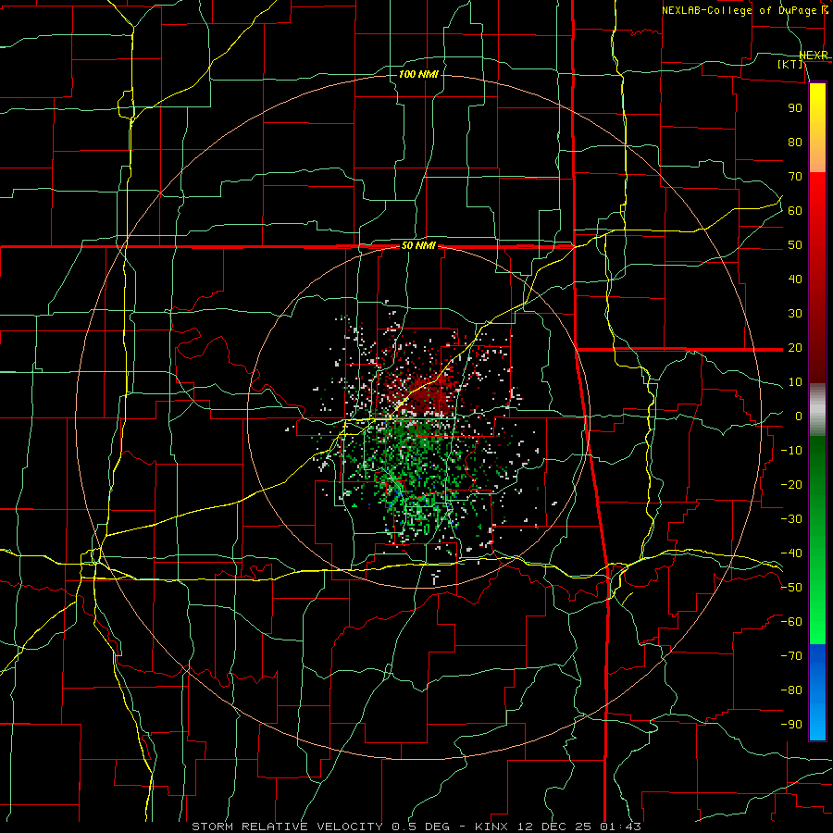The height and width of the screenshot is (833, 833).
Task: Click the NEXLAB-College of DuPage title text
Action: [x=744, y=10]
